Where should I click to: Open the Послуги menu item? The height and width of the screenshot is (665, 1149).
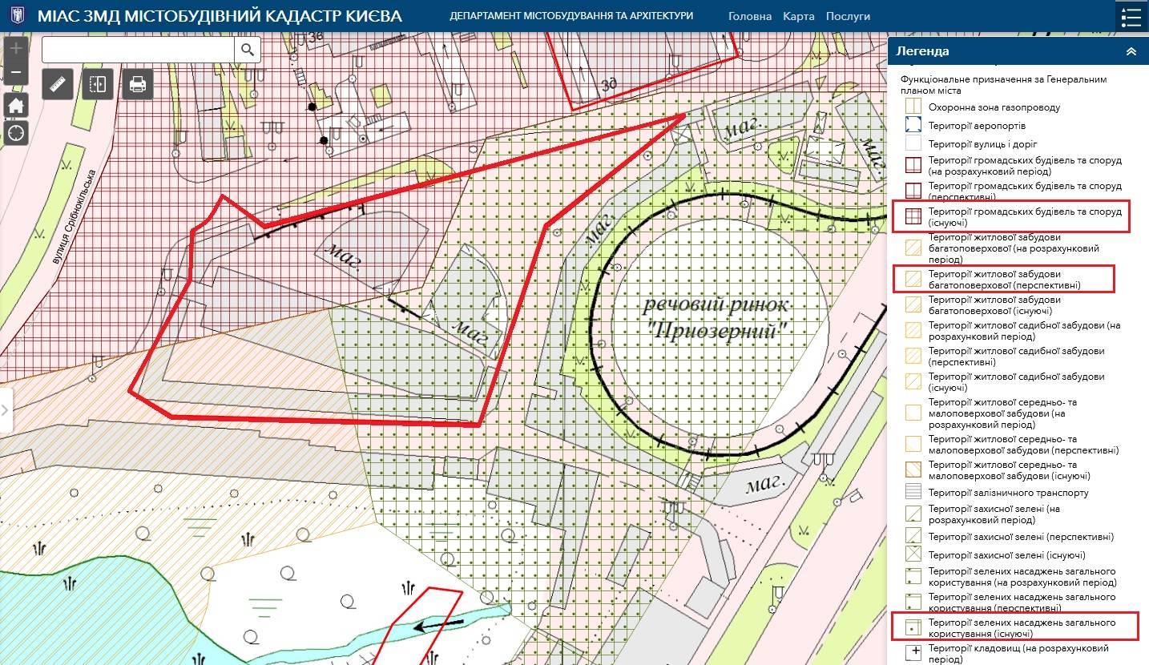(848, 16)
